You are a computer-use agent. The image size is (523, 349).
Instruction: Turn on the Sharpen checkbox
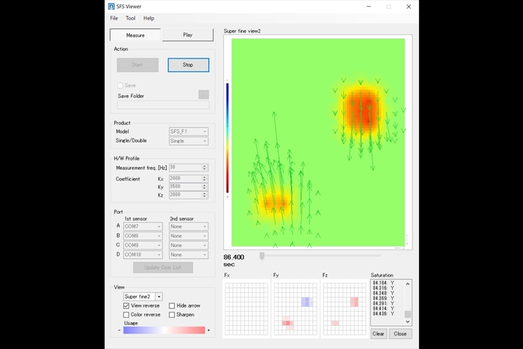(173, 315)
